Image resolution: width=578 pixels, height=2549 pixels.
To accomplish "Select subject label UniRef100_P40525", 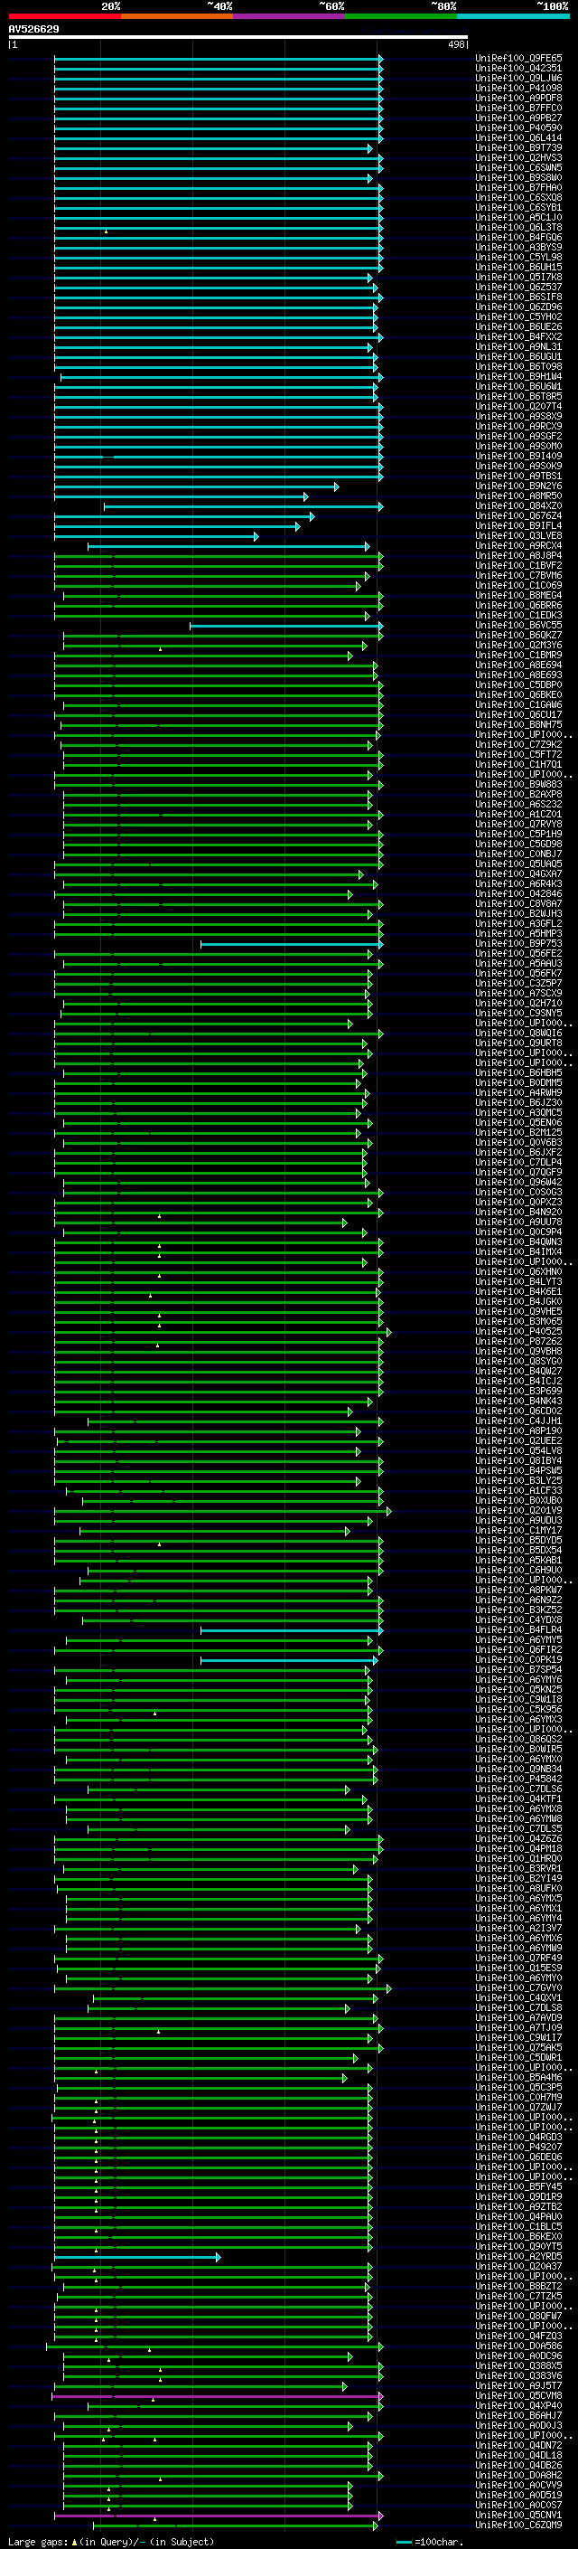I will (x=518, y=1332).
